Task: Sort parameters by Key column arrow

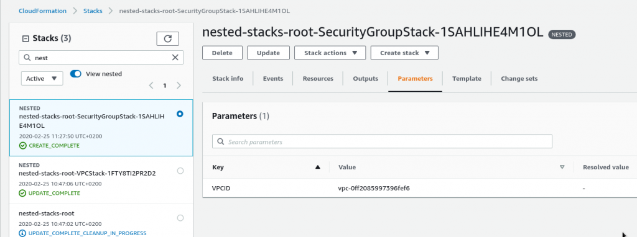Action: coord(318,167)
